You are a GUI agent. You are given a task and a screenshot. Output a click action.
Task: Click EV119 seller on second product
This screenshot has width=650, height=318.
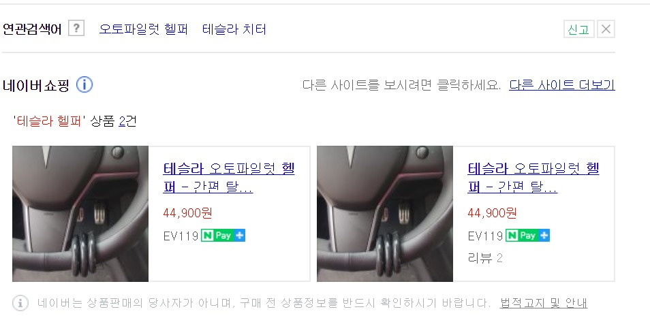[x=485, y=236]
